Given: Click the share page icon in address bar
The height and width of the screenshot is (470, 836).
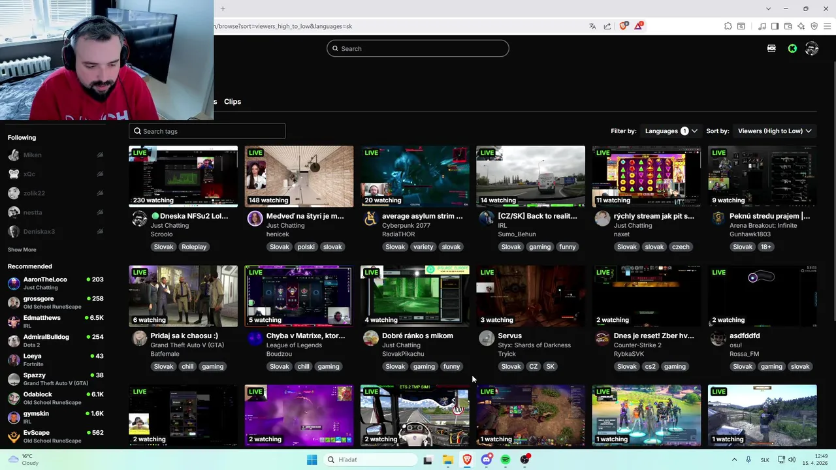Looking at the screenshot, I should tap(607, 26).
